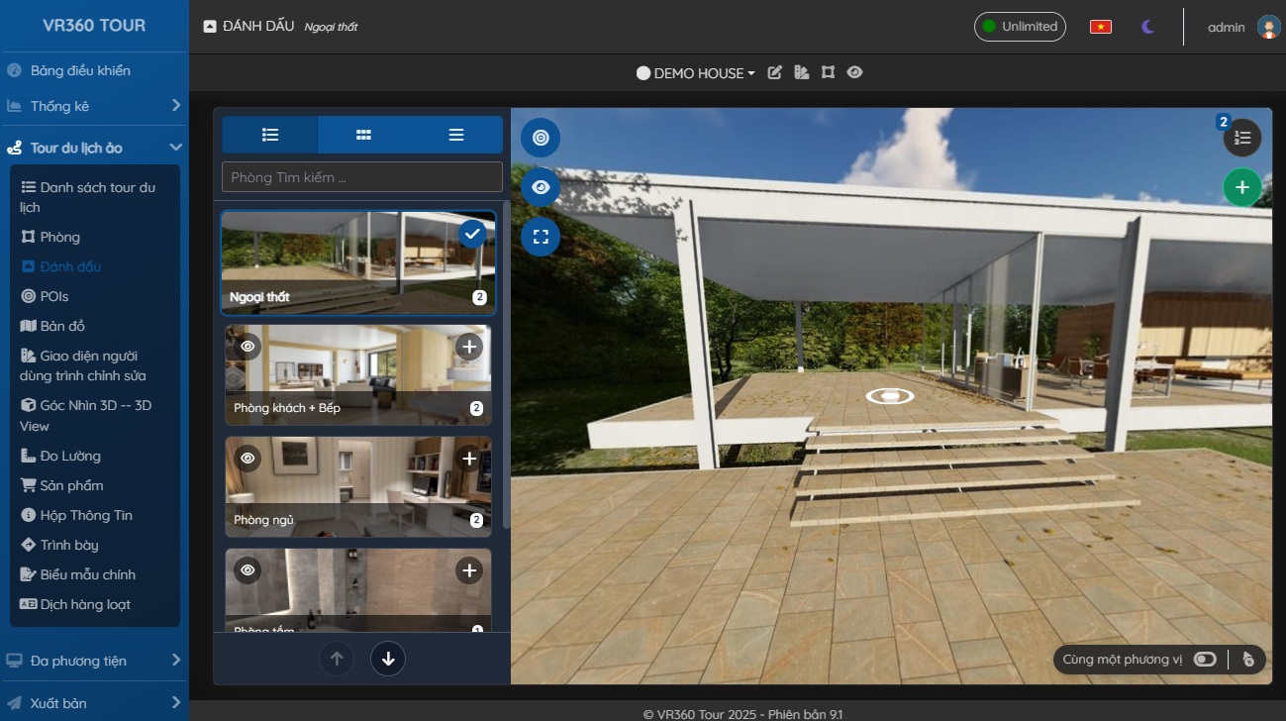The image size is (1286, 721).
Task: Toggle the blue eye button in the viewer
Action: pyautogui.click(x=541, y=187)
